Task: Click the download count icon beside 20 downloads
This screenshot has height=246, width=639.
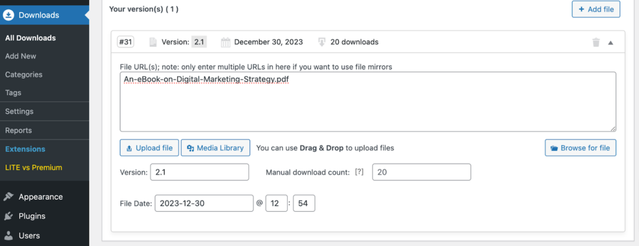Action: (x=322, y=42)
